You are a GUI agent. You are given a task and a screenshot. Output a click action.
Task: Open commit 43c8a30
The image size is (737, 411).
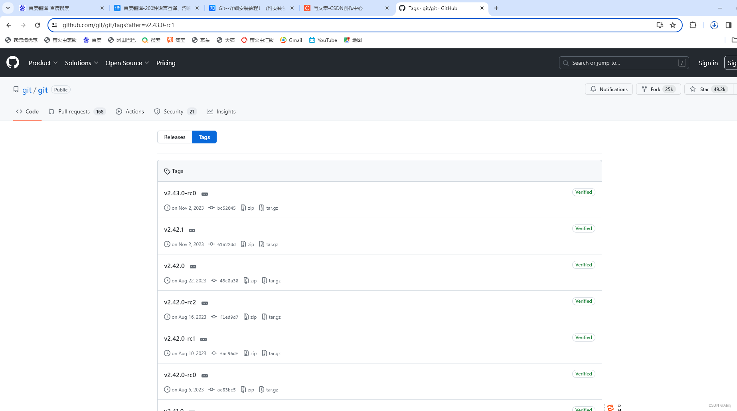tap(225, 280)
